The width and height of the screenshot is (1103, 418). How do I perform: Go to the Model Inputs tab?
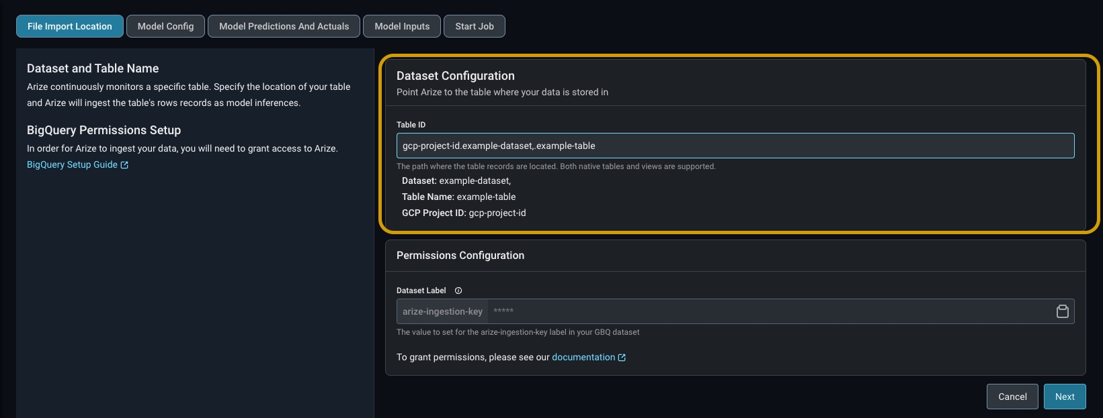(x=402, y=26)
